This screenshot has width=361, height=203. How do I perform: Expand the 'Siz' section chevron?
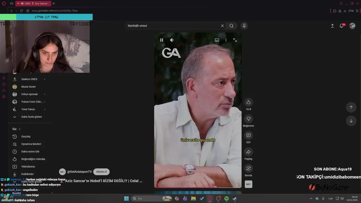pyautogui.click(x=19, y=129)
